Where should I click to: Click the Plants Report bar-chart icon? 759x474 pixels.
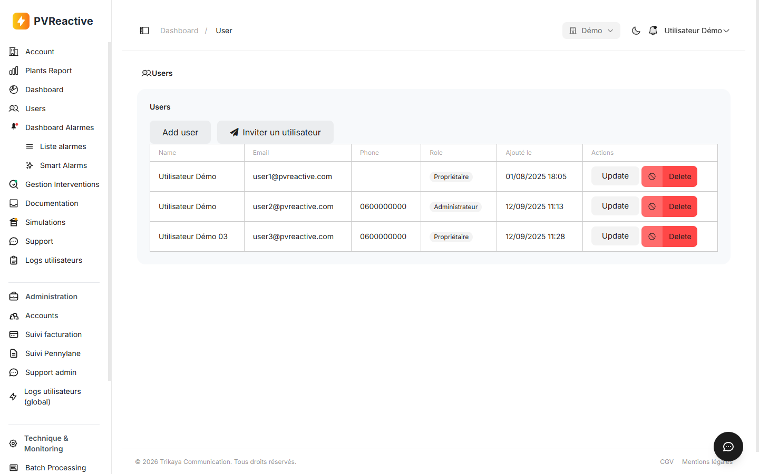tap(14, 71)
